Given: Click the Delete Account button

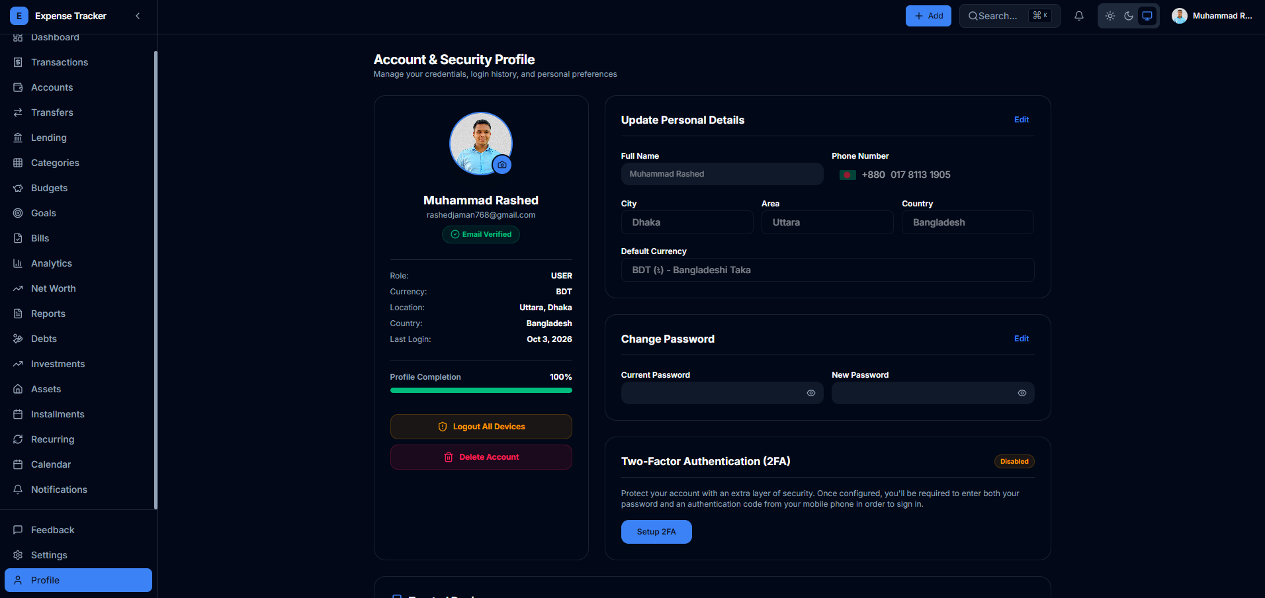Looking at the screenshot, I should coord(481,457).
